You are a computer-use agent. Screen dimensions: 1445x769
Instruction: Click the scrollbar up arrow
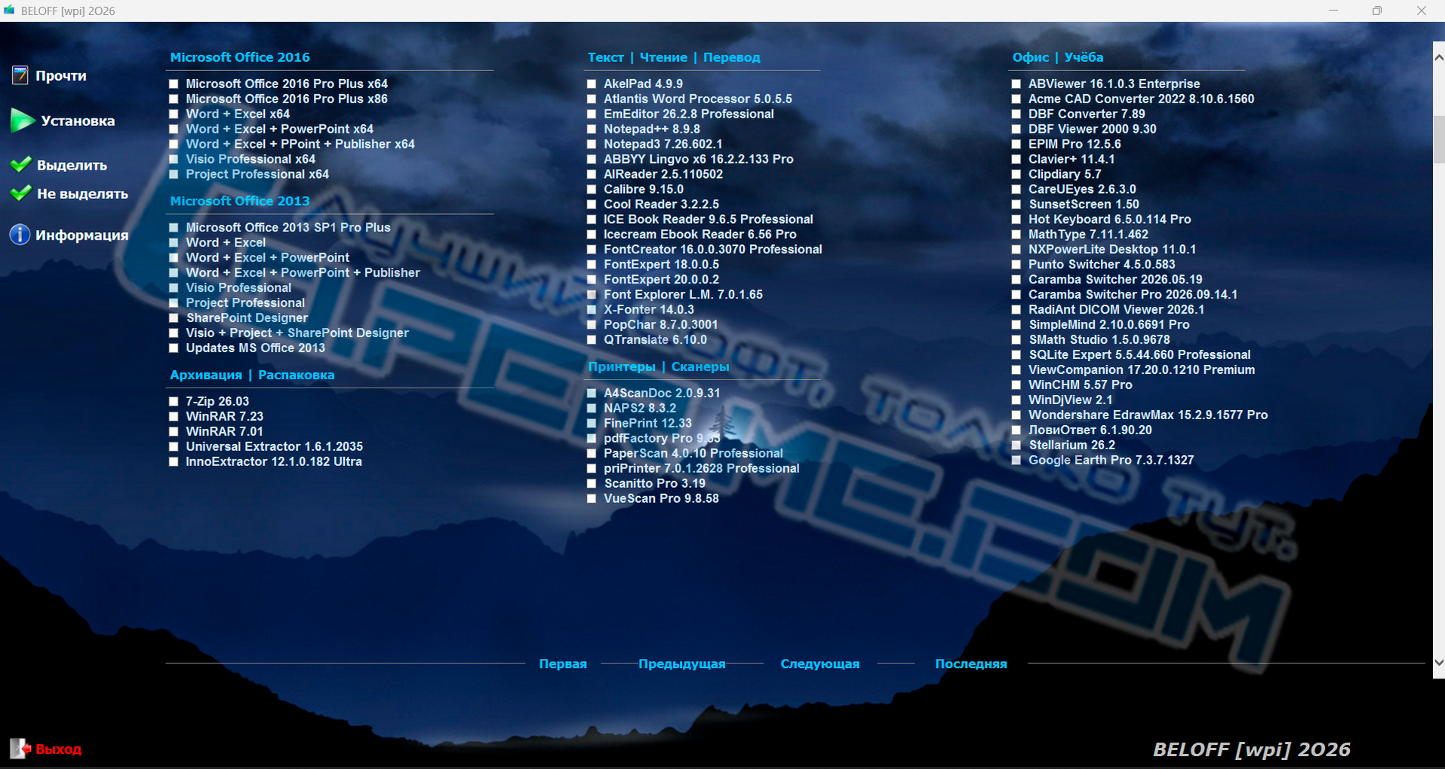tap(1438, 57)
